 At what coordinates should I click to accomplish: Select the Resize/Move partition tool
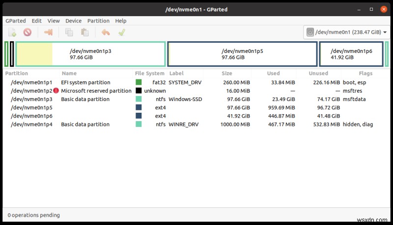[48, 33]
